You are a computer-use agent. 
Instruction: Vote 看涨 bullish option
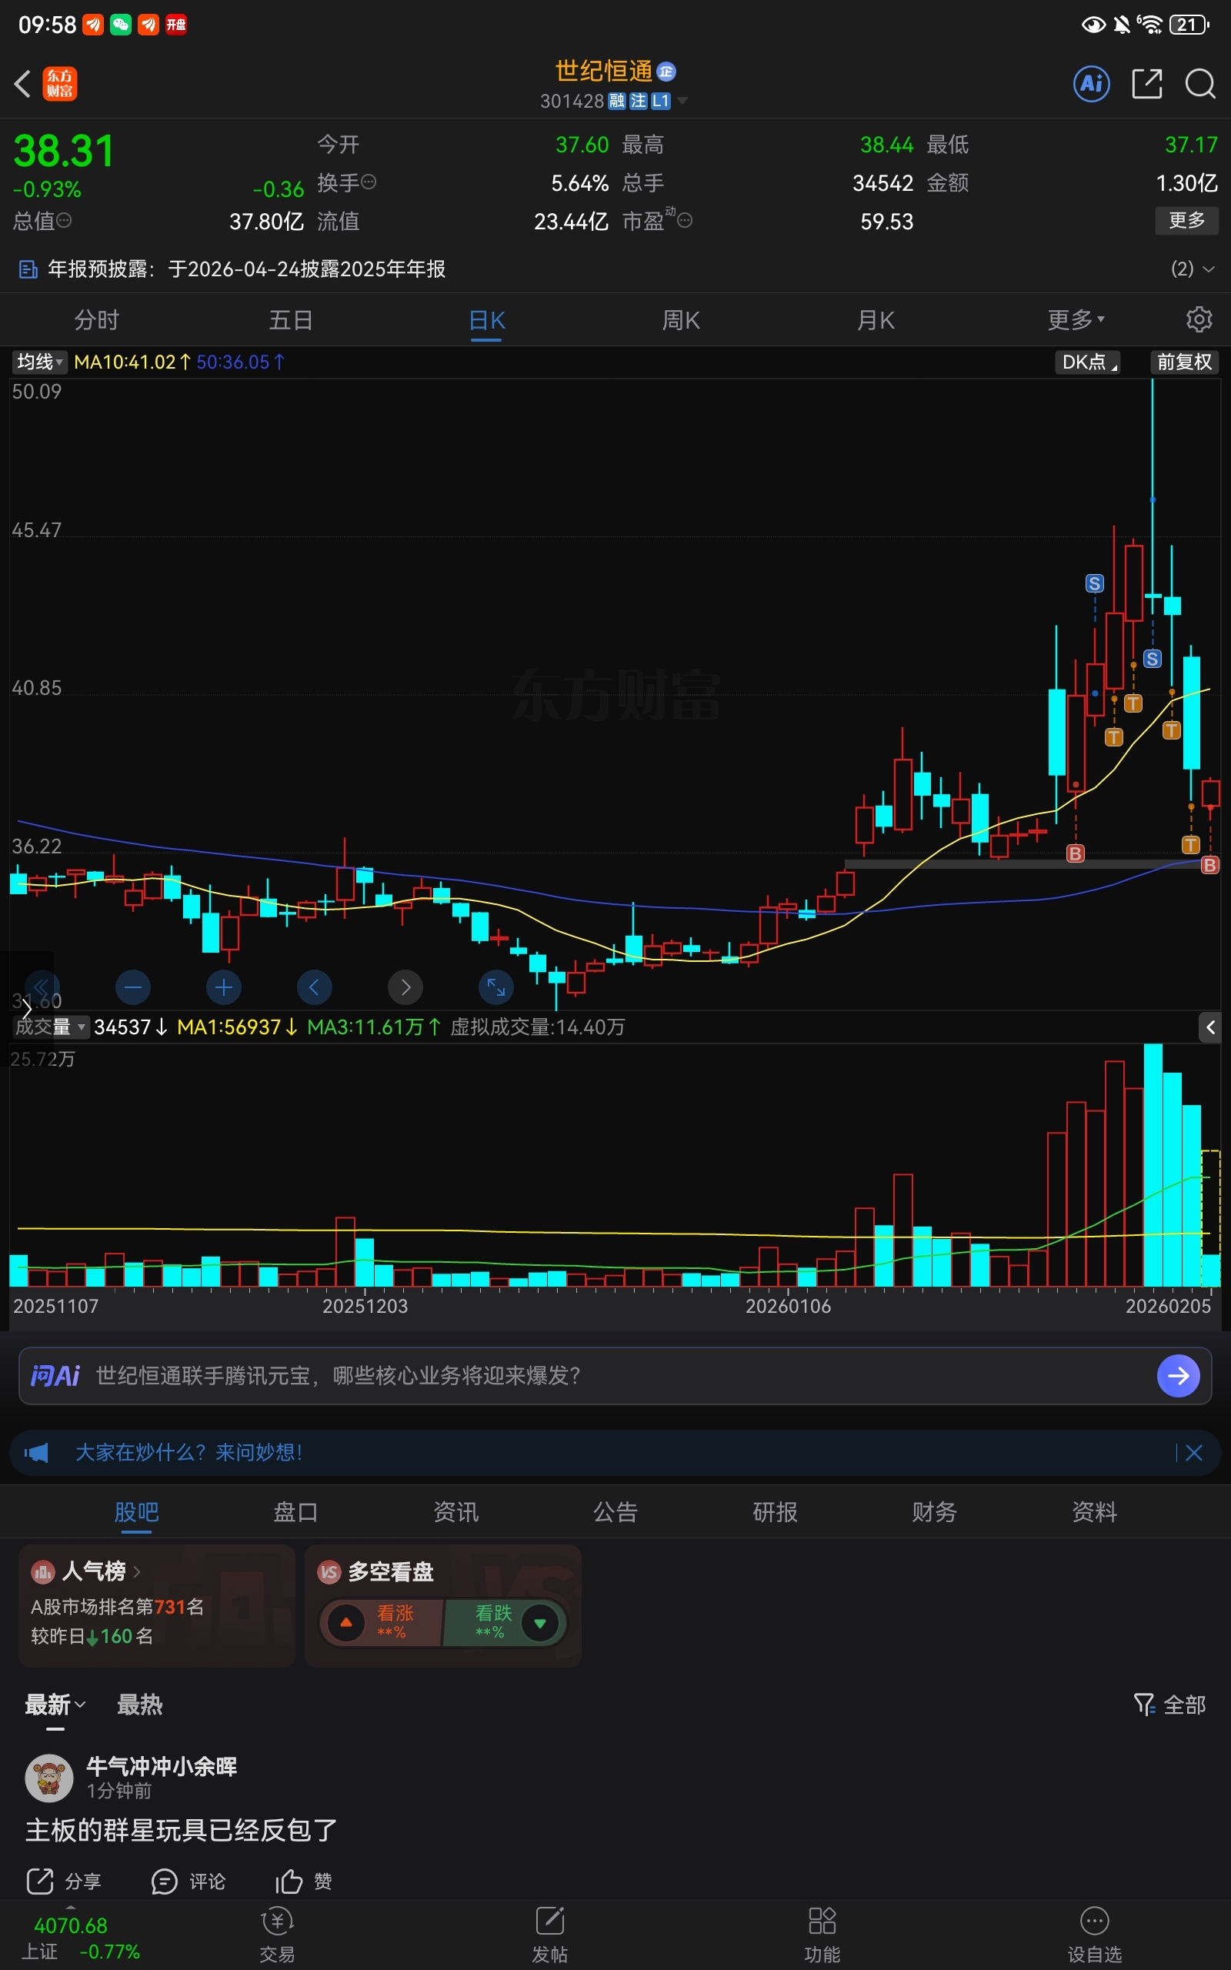[382, 1622]
